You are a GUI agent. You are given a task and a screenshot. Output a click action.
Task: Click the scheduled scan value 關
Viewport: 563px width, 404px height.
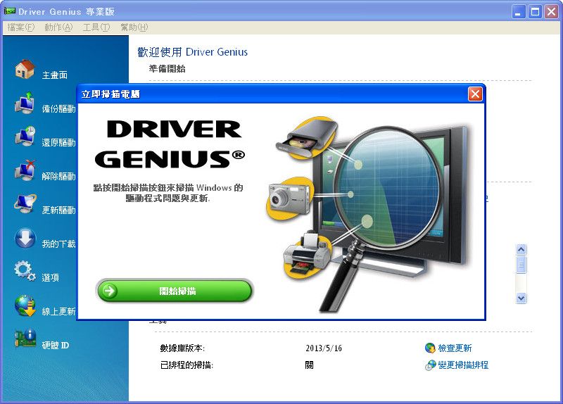point(309,365)
